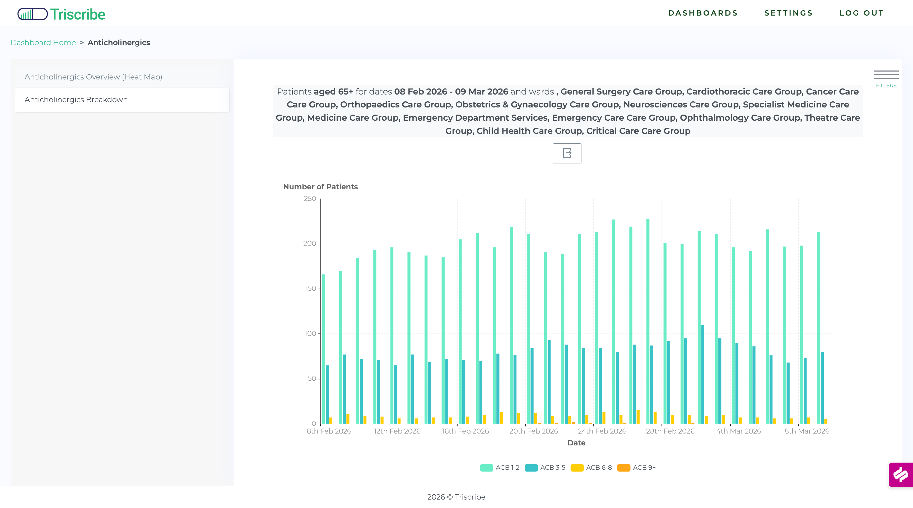Click the Anticholinergics breadcrumb label

click(x=119, y=43)
